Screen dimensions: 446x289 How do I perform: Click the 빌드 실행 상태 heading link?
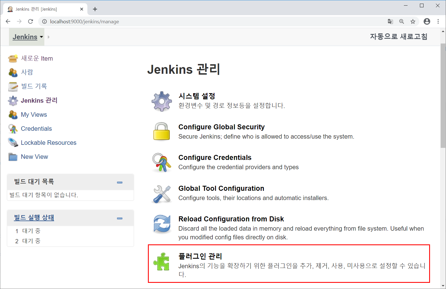coord(34,217)
